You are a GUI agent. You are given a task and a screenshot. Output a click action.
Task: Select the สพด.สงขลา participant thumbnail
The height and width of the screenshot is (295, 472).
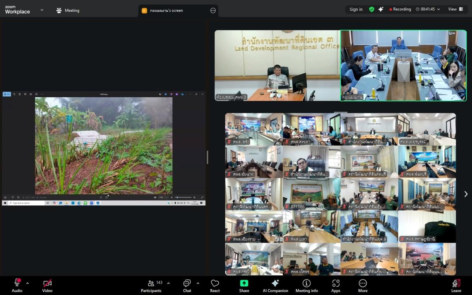click(312, 129)
